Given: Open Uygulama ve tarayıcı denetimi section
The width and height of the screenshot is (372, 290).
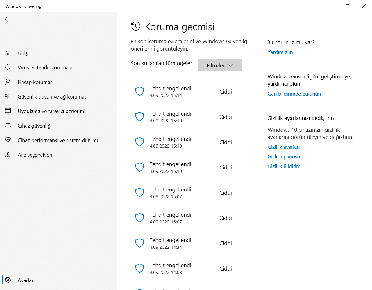Looking at the screenshot, I should [x=51, y=111].
